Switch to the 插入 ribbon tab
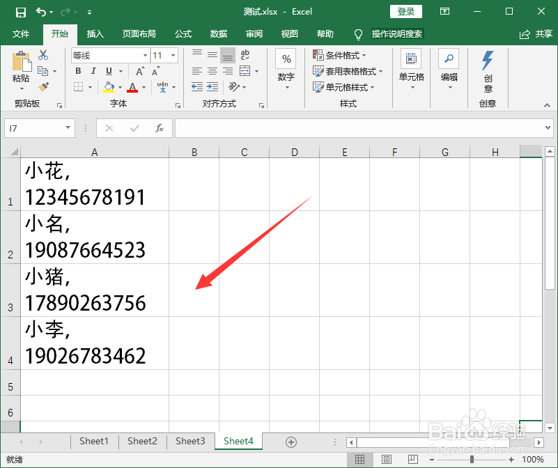The image size is (558, 468). click(x=95, y=34)
